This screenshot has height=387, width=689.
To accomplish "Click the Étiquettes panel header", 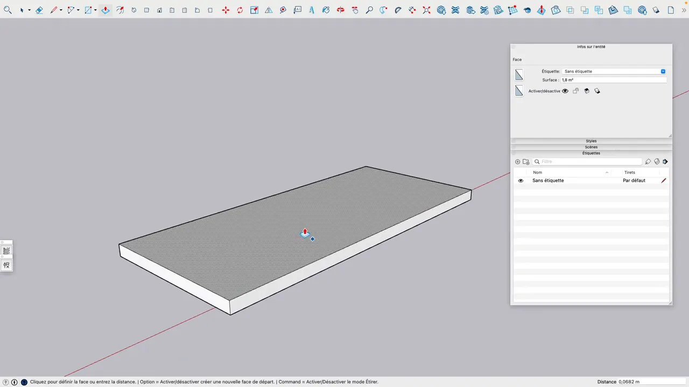I will [591, 153].
